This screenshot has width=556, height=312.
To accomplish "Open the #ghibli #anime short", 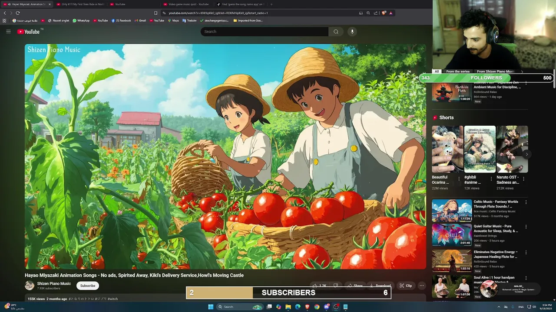I will pyautogui.click(x=480, y=149).
